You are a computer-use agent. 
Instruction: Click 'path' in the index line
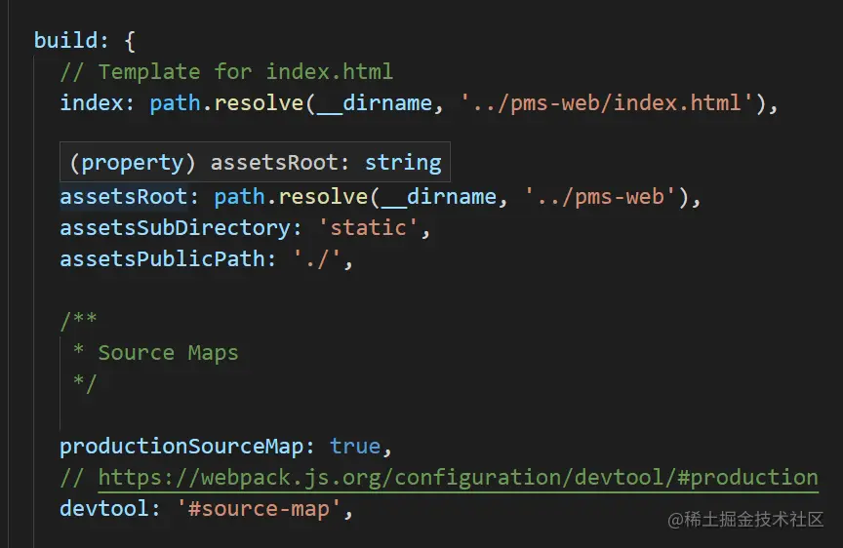tap(175, 103)
